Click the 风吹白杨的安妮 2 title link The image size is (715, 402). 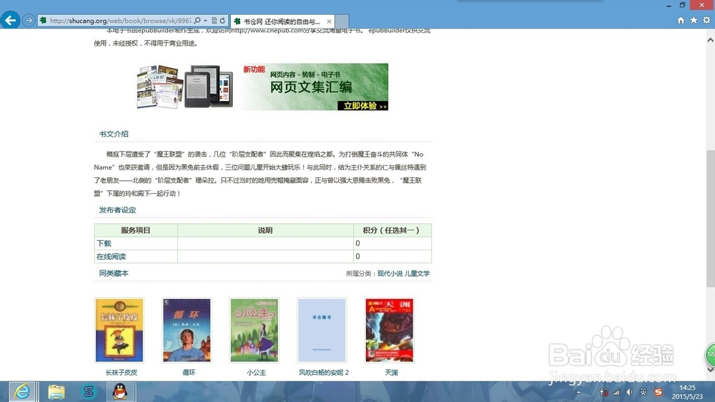click(324, 373)
